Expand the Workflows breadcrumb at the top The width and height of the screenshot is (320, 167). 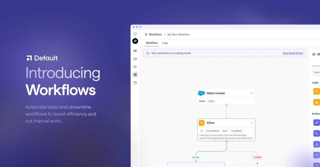tap(155, 34)
